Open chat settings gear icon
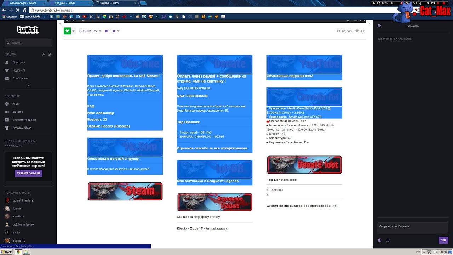 click(380, 240)
